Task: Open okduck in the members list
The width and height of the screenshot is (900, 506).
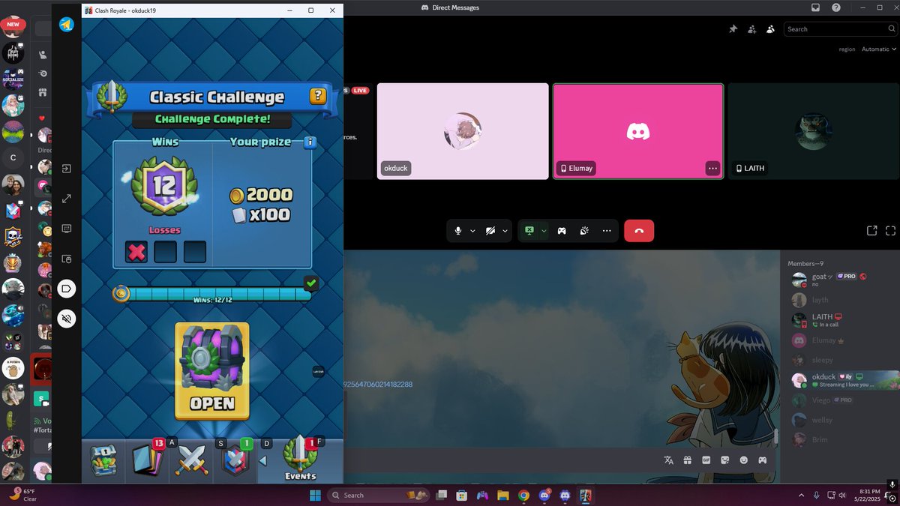Action: click(840, 380)
